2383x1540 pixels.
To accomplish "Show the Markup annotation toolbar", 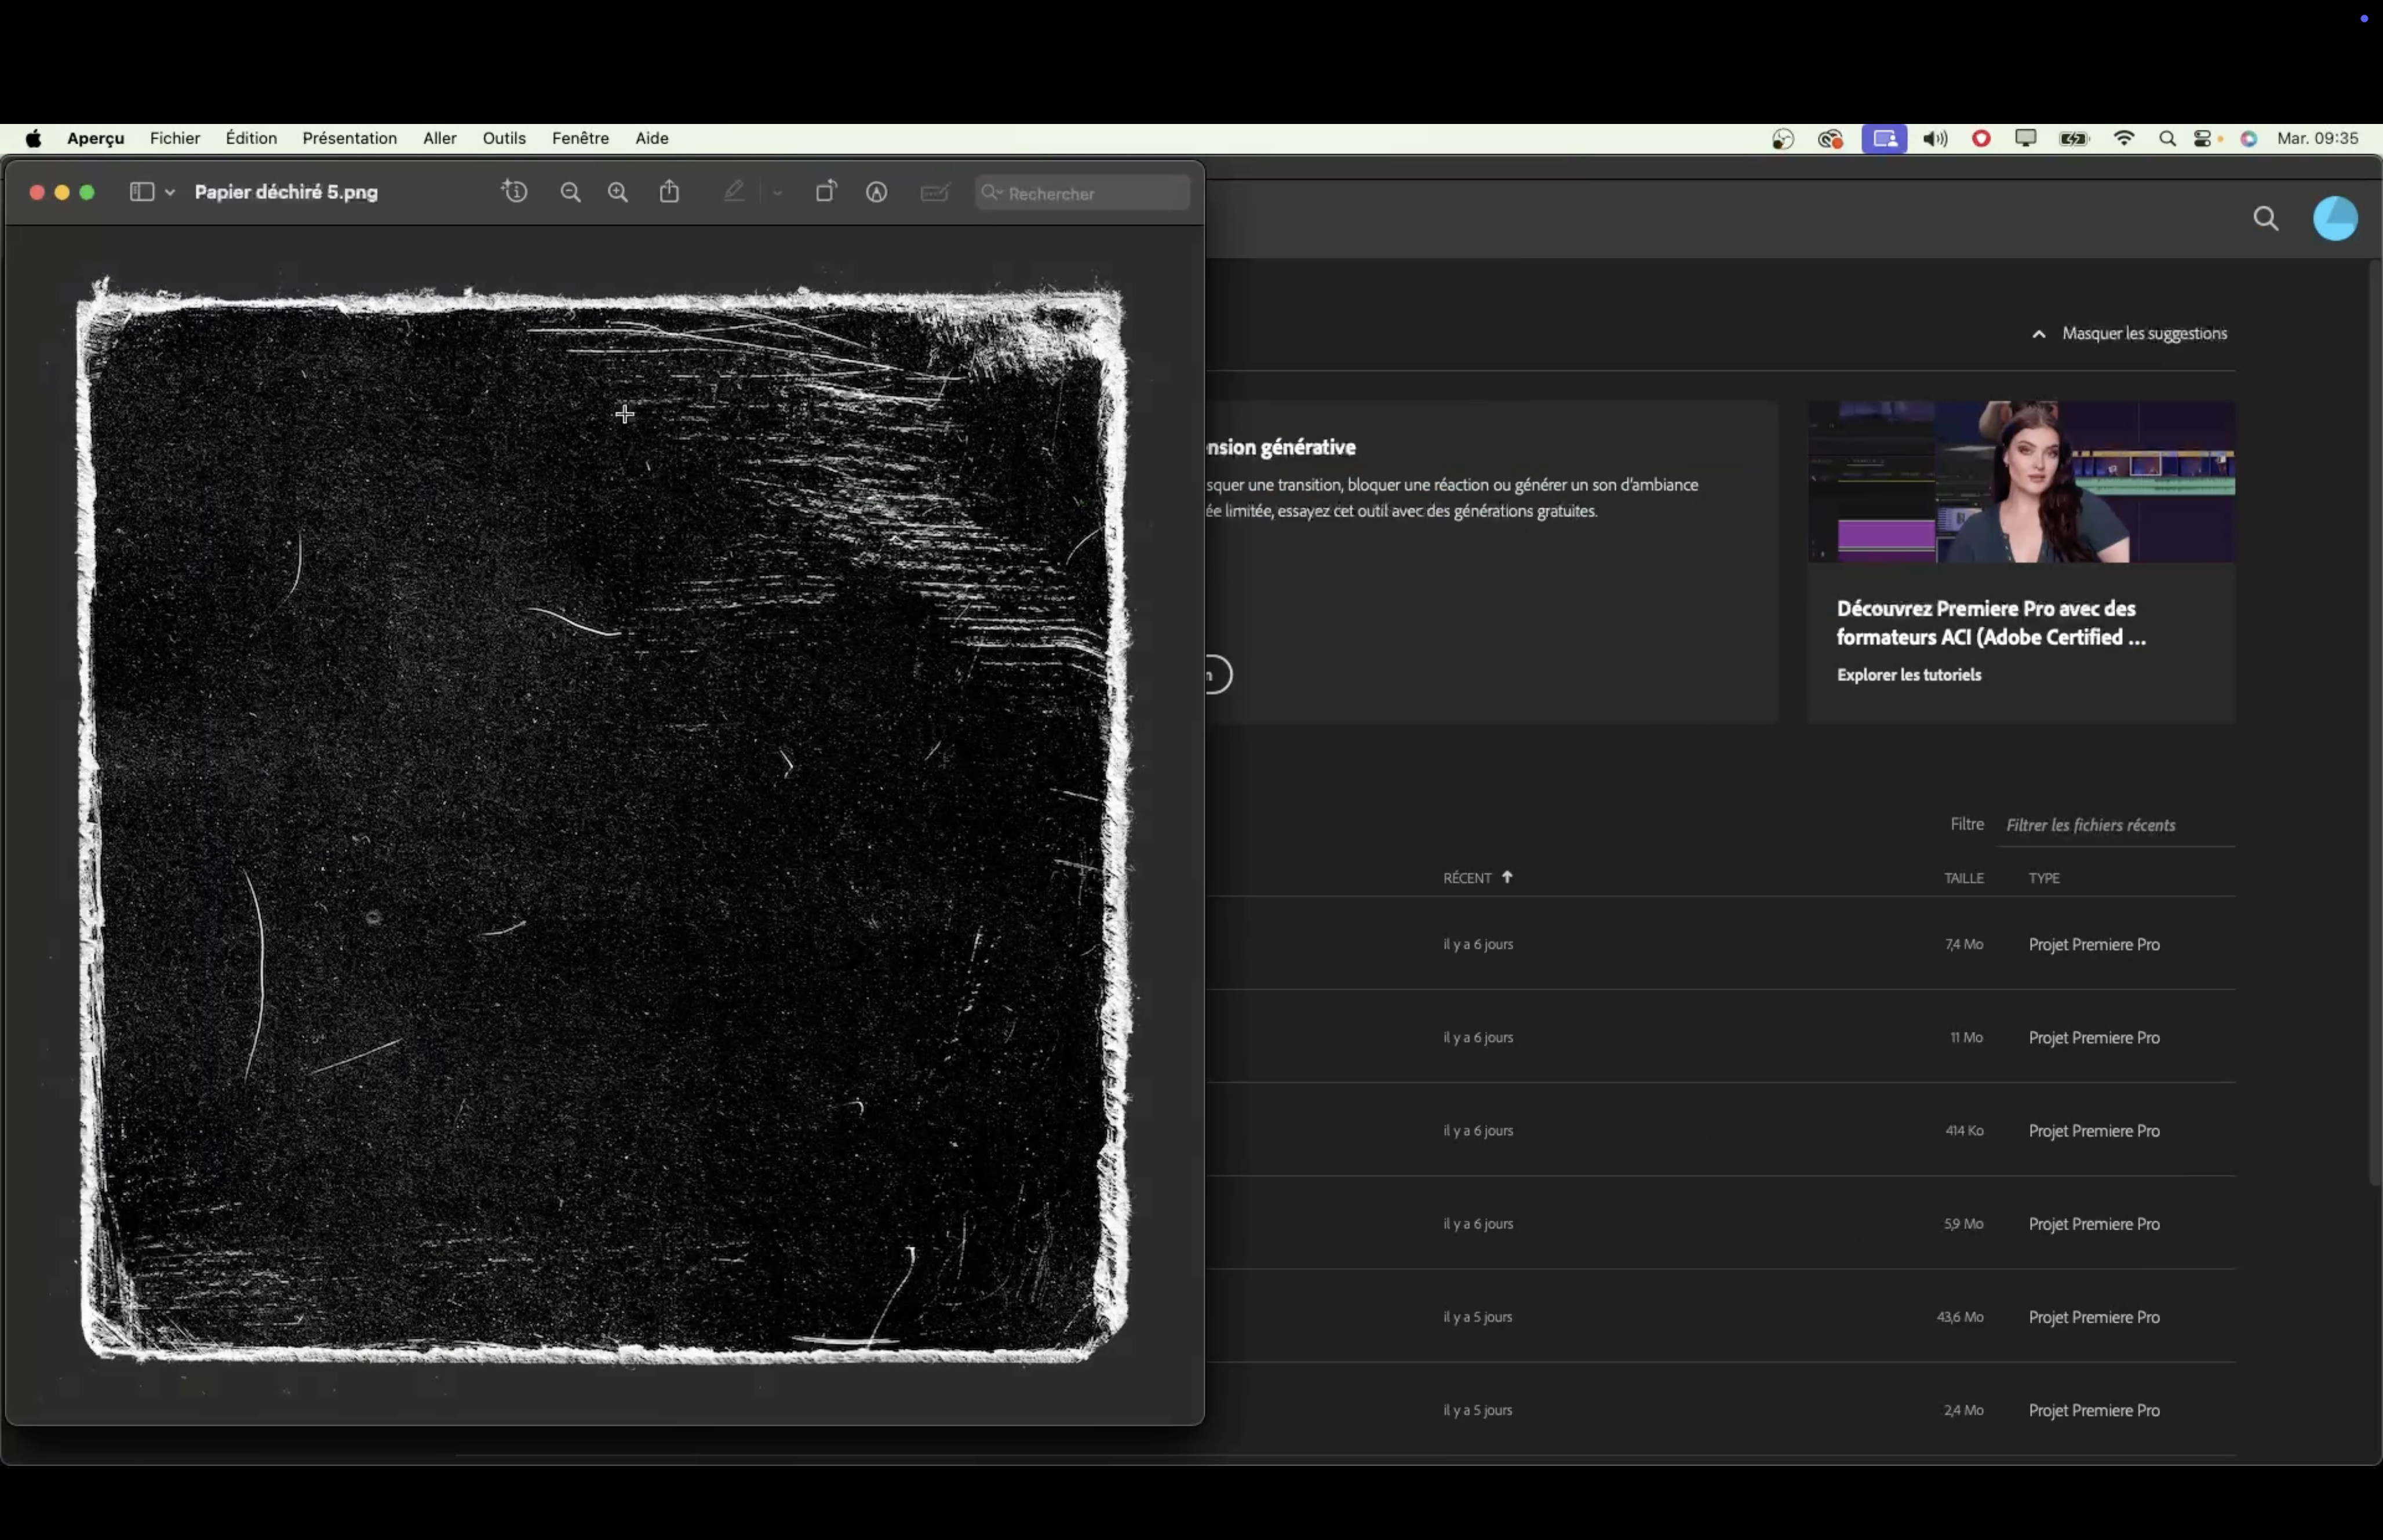I will click(877, 193).
